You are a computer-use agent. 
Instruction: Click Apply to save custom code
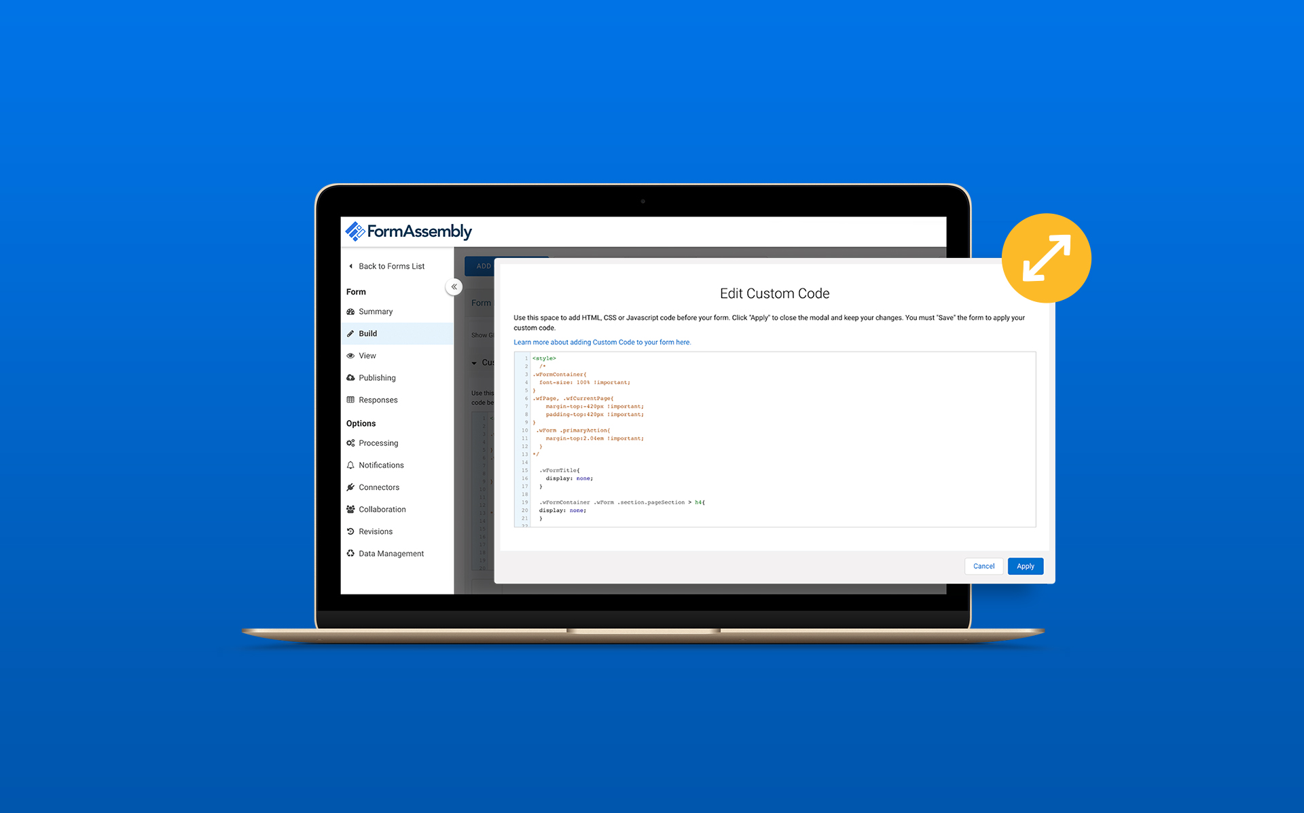pyautogui.click(x=1026, y=566)
